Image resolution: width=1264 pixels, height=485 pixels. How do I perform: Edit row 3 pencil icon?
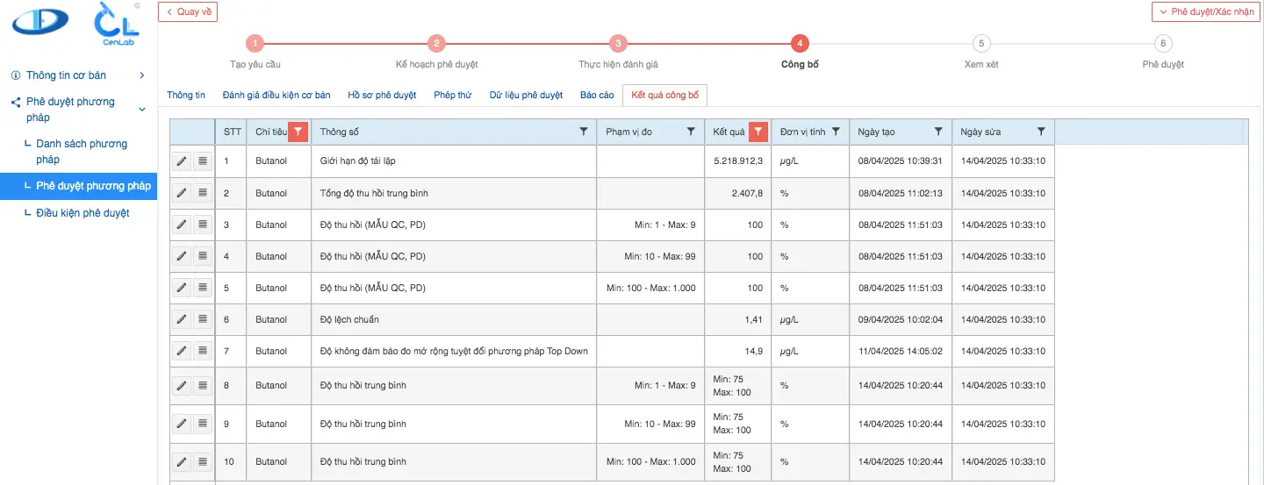pos(182,225)
